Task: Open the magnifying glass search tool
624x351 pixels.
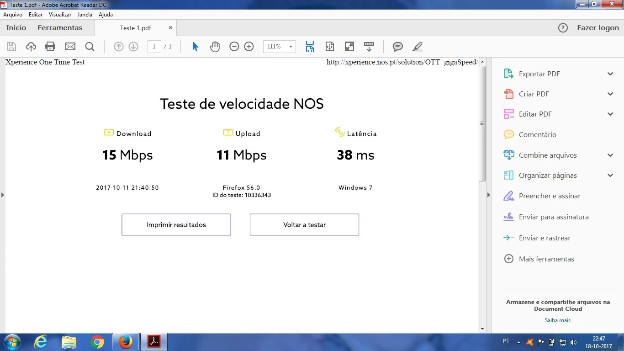Action: [90, 47]
